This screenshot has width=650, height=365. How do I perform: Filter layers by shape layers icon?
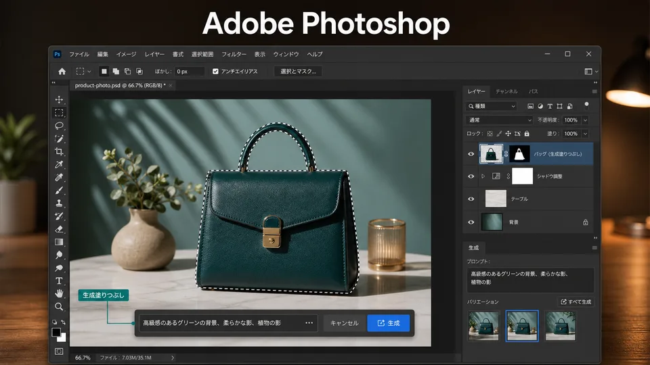[560, 106]
